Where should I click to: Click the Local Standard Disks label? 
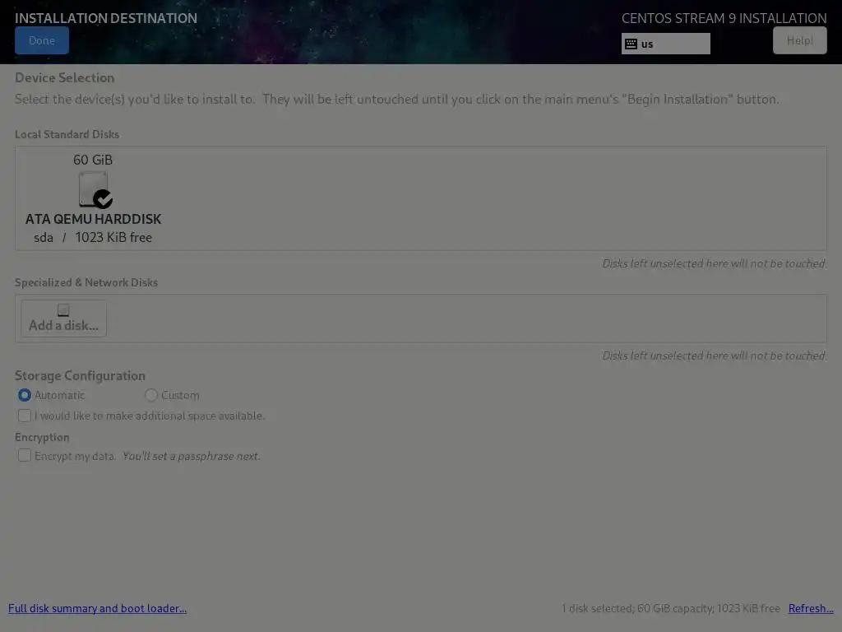[x=67, y=134]
